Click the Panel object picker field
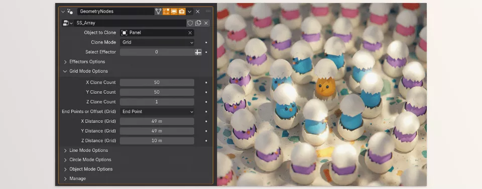 pyautogui.click(x=157, y=33)
